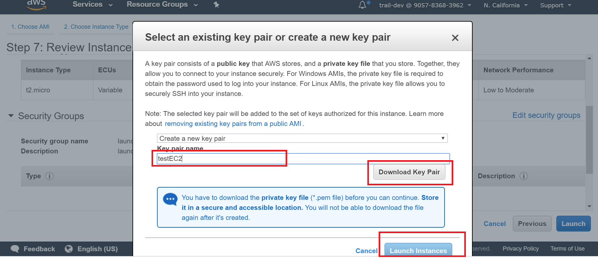The width and height of the screenshot is (598, 258).
Task: Collapse the Security Groups section
Action: click(x=11, y=116)
